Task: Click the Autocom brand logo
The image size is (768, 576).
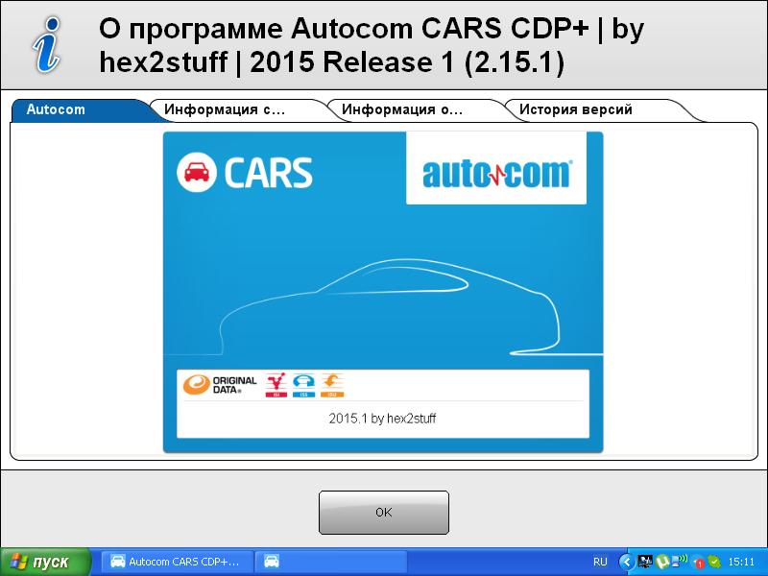Action: pyautogui.click(x=496, y=173)
